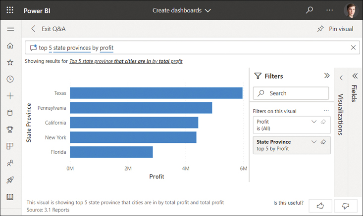Open the Goals trophy icon in sidebar

(x=10, y=130)
